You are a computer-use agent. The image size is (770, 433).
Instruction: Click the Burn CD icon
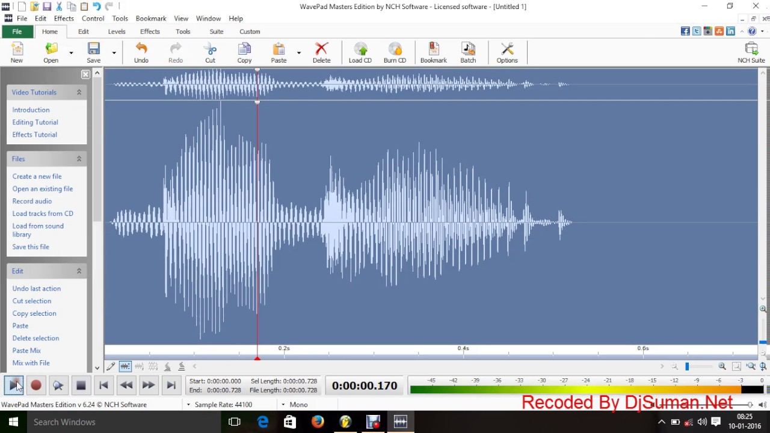[395, 52]
